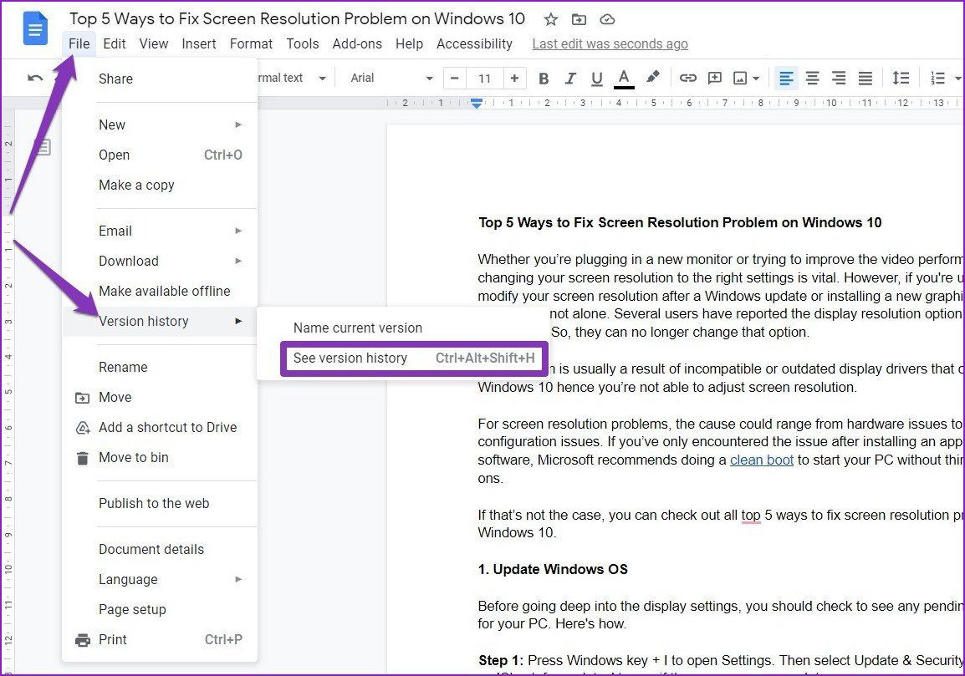Click the Move folder icon in the menu
Screen dimensions: 965x676
[82, 398]
